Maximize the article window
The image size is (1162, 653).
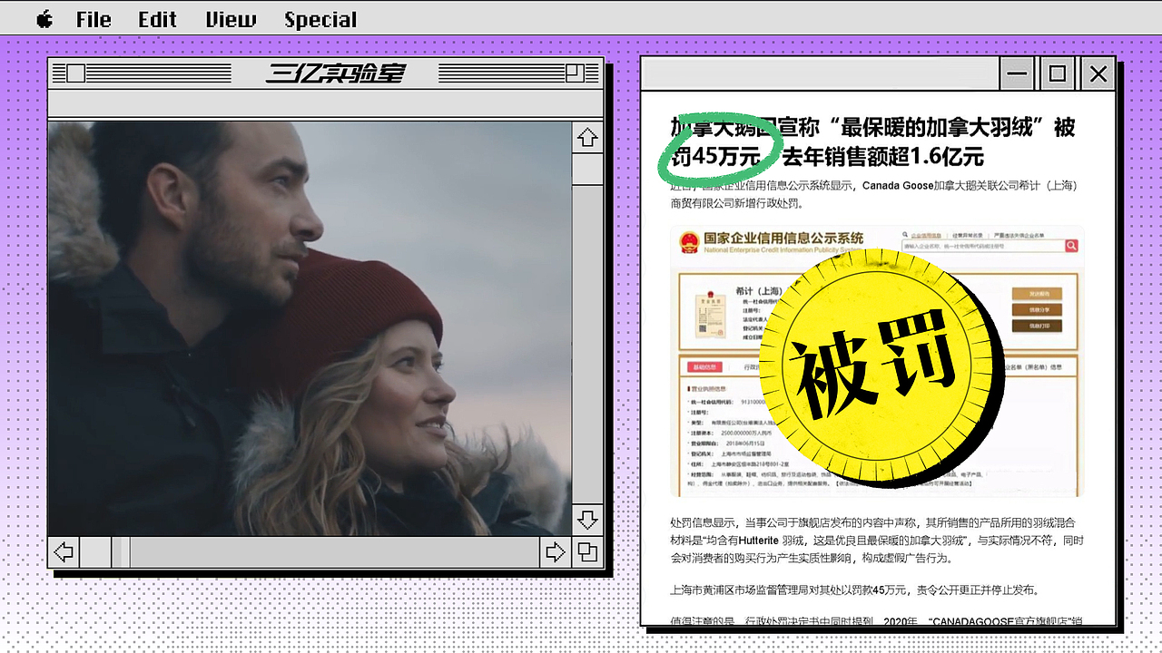[1057, 73]
